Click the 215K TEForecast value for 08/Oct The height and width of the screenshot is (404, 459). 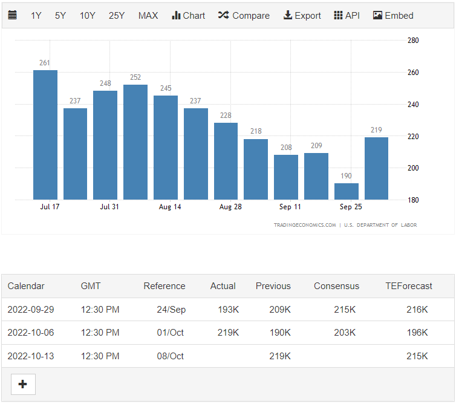[x=417, y=356]
